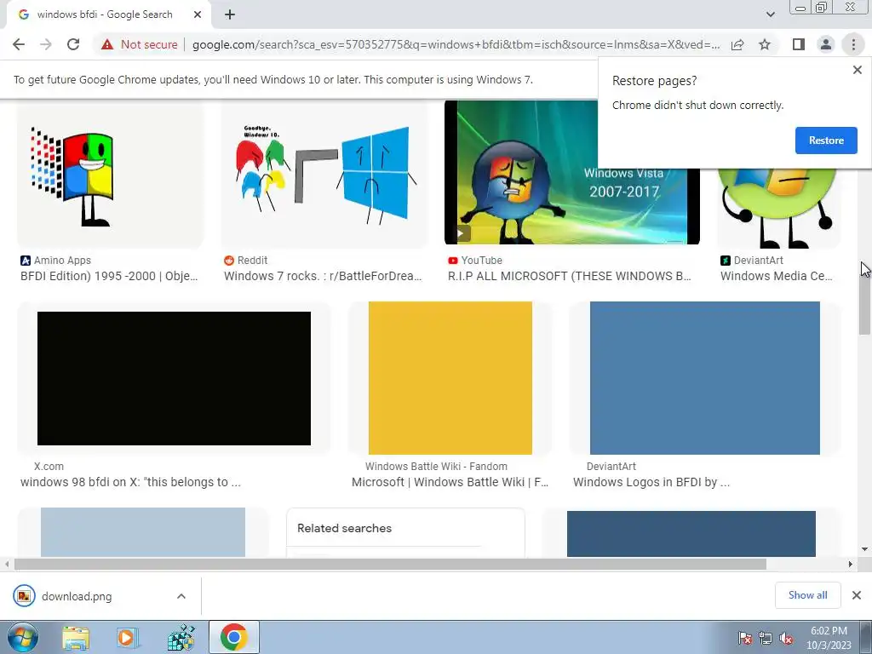Dismiss the Restore pages popup

857,70
